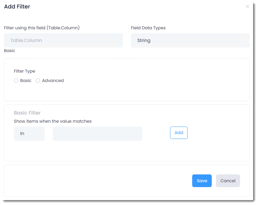258x205 pixels.
Task: Click the empty filter value input box
Action: point(97,134)
